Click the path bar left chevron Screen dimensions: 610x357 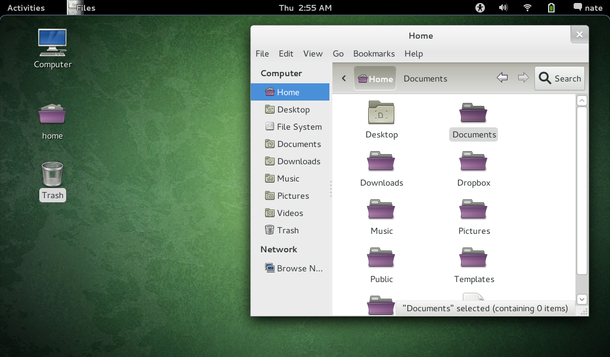coord(344,79)
